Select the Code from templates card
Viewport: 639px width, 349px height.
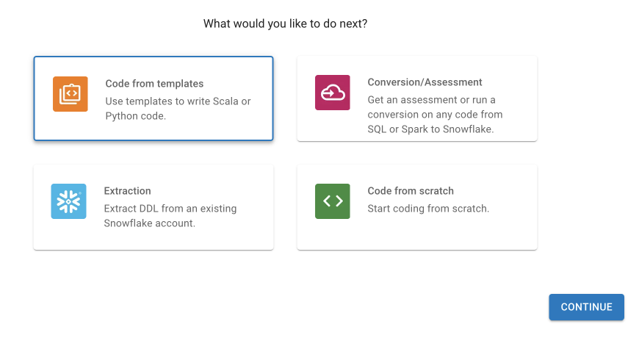point(154,98)
